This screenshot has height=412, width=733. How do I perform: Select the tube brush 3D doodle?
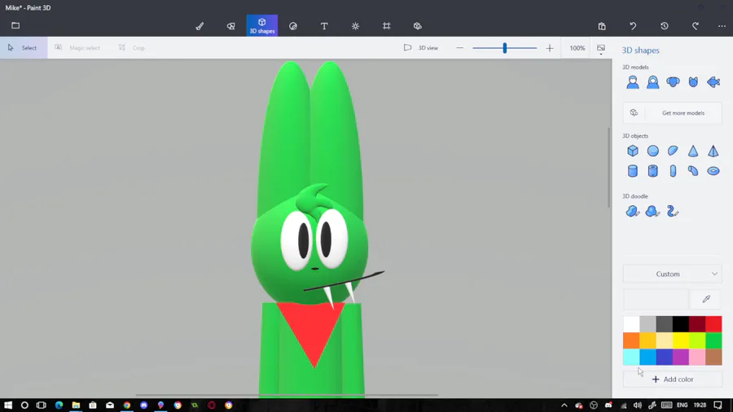pos(673,212)
